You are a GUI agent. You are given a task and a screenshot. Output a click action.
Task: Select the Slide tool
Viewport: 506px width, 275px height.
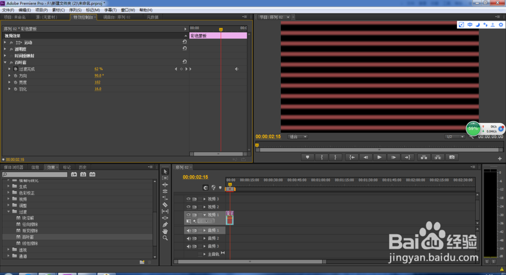click(x=165, y=218)
